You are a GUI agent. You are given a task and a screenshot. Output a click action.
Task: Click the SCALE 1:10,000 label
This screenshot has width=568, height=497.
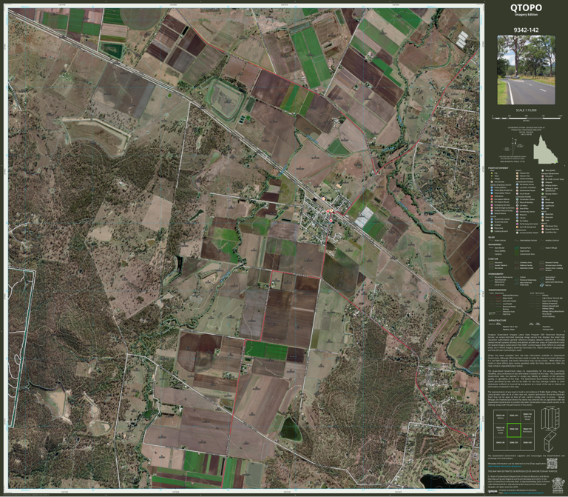(527, 110)
